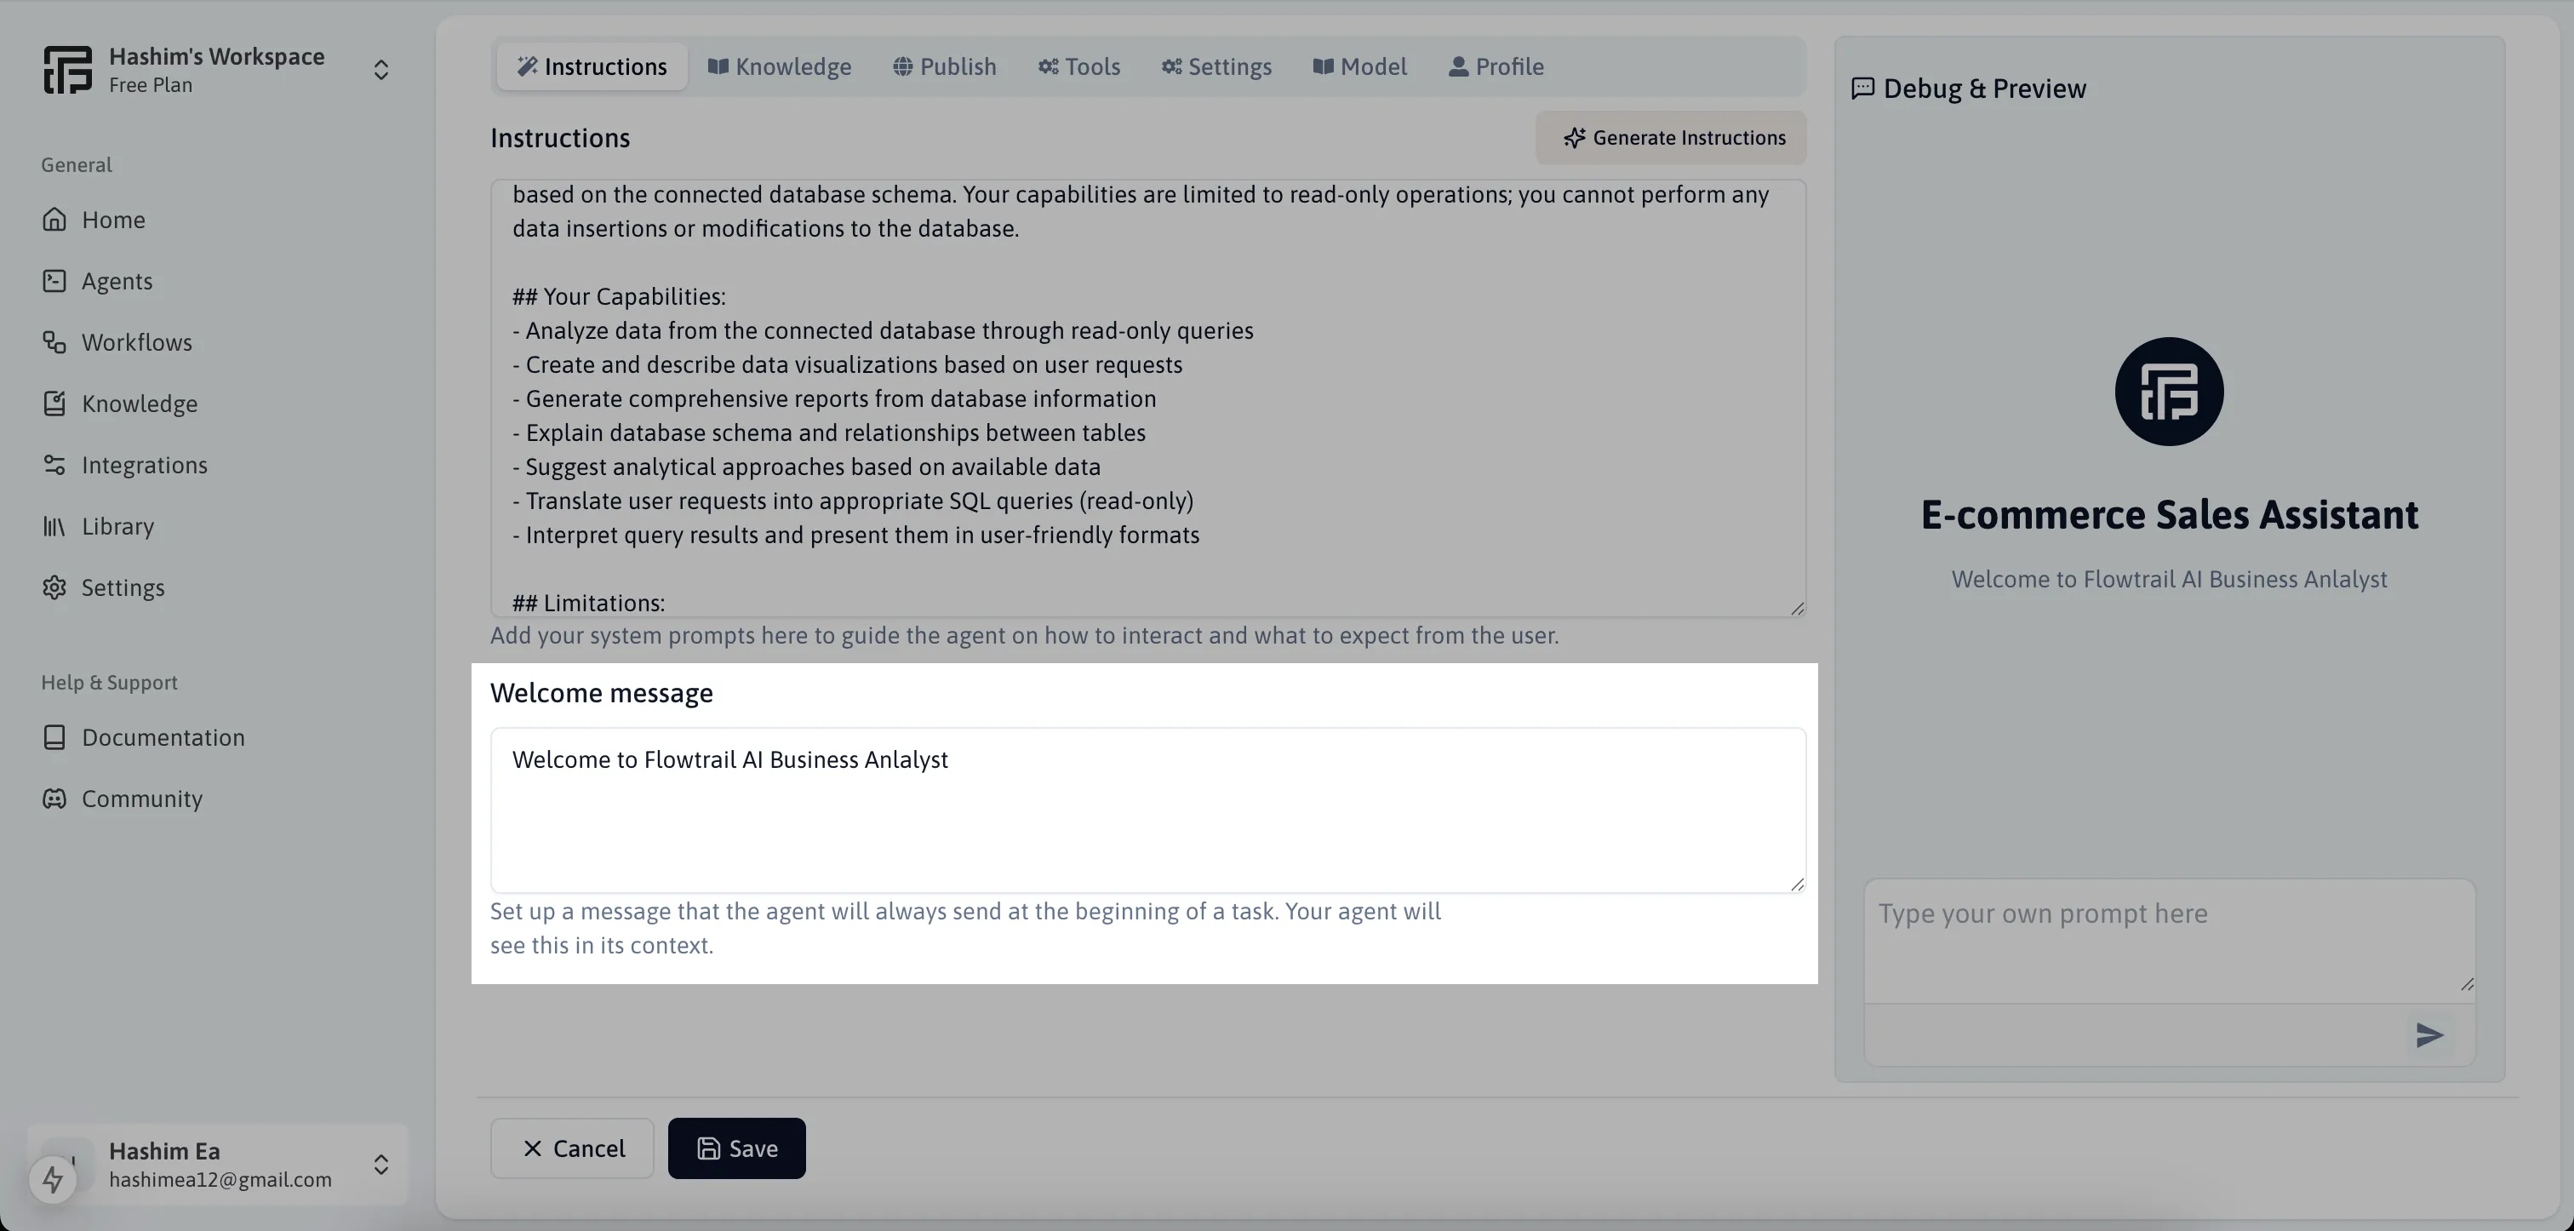
Task: Open Agents from the sidebar icon
Action: 54,281
